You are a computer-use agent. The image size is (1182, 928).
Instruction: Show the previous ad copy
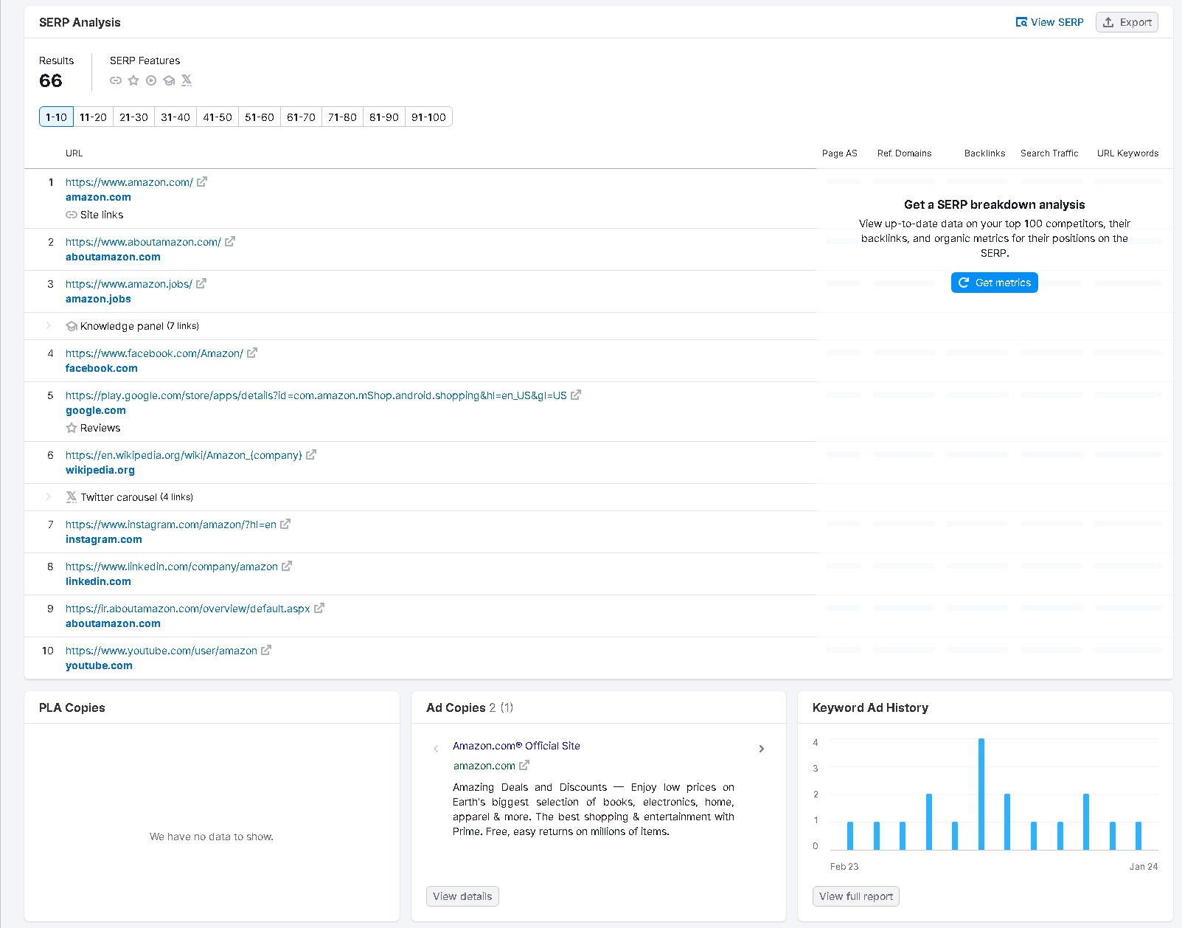pyautogui.click(x=436, y=749)
